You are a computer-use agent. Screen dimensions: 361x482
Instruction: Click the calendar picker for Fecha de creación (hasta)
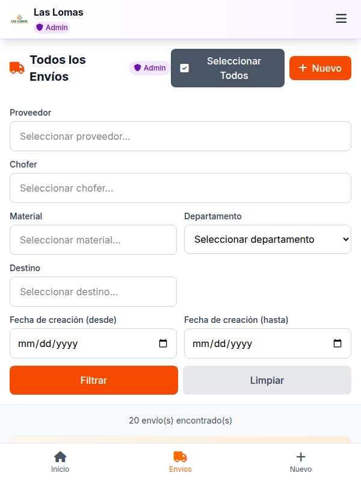tap(337, 343)
